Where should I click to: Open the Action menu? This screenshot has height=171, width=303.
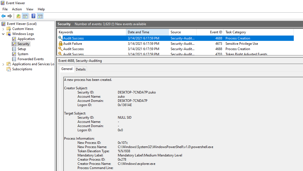(x=17, y=9)
